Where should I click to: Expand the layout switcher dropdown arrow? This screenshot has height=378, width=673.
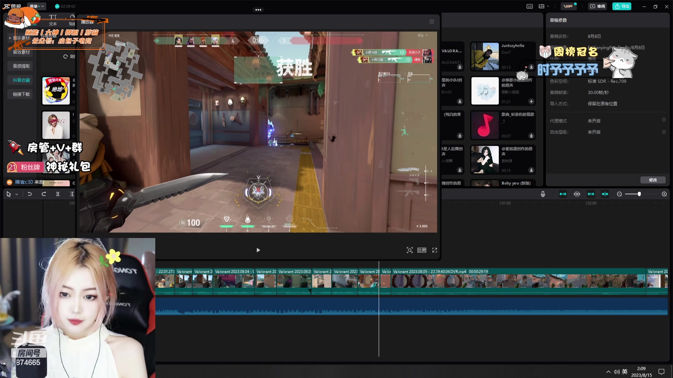coord(548,6)
